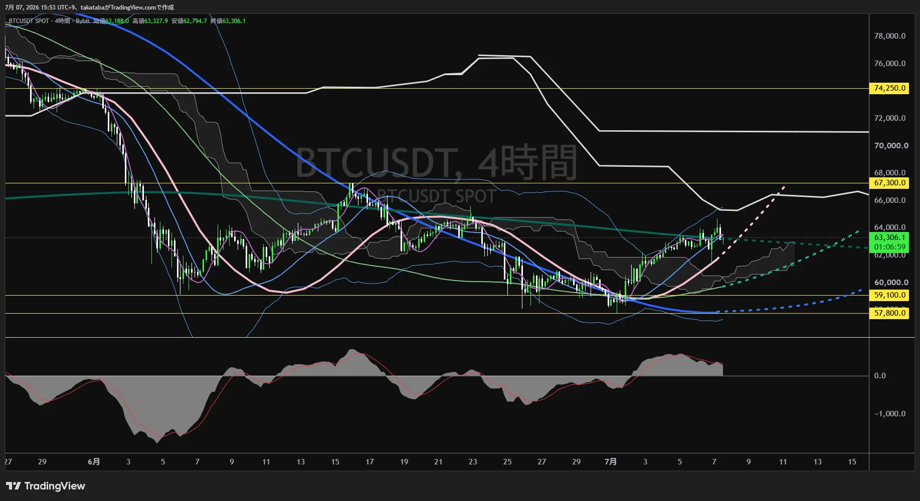Screen dimensions: 920x501
Task: Click the 23 date label on time axis
Action: (473, 462)
